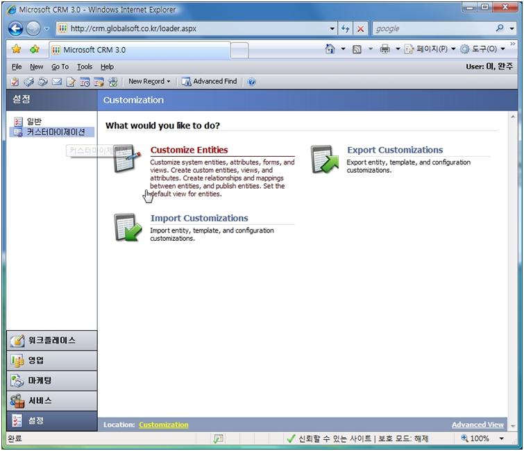Image resolution: width=524 pixels, height=451 pixels.
Task: Select 커스터마이제이션 in settings tree
Action: pyautogui.click(x=52, y=132)
